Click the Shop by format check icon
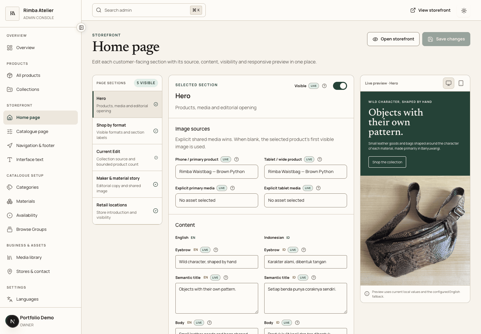Screen dimensions: 481x334 (156, 131)
